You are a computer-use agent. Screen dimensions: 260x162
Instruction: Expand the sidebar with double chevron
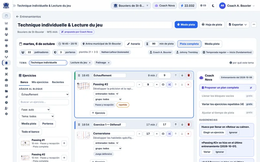coord(14,6)
